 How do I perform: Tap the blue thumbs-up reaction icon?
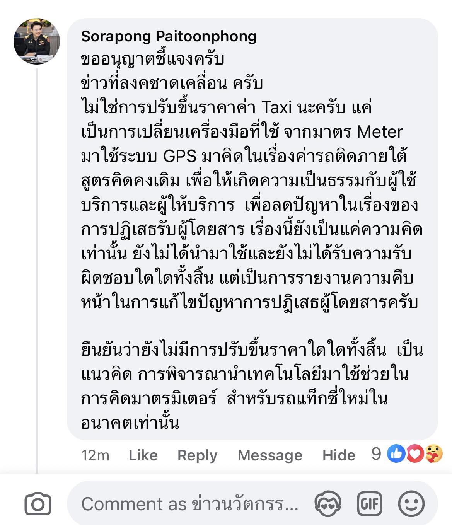coord(396,454)
